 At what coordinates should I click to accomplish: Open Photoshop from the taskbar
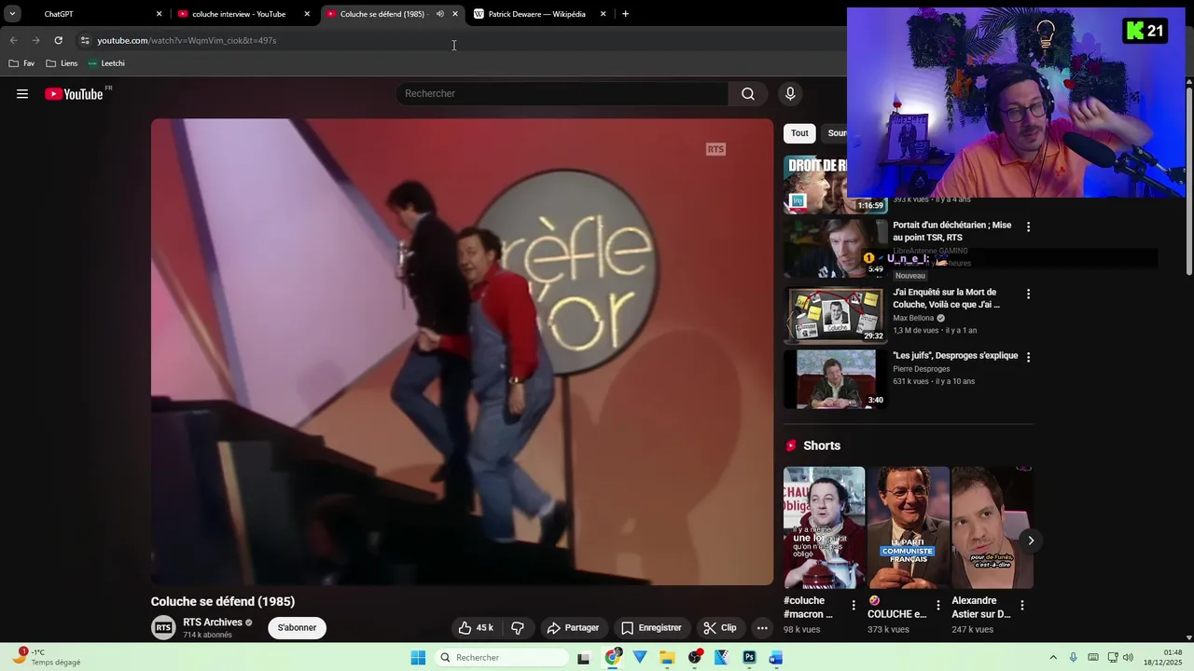click(x=749, y=658)
